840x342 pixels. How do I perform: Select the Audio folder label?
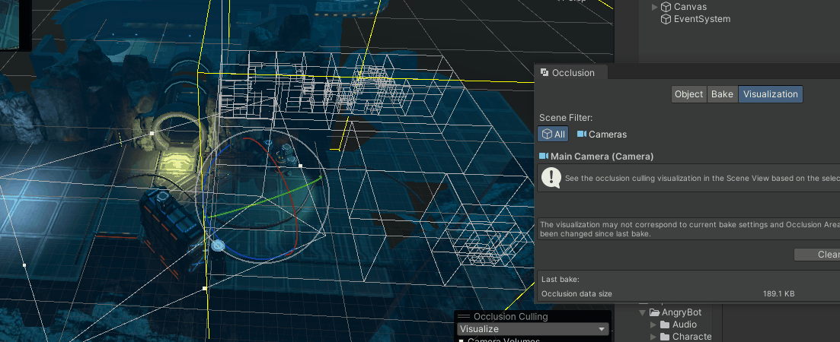[685, 325]
